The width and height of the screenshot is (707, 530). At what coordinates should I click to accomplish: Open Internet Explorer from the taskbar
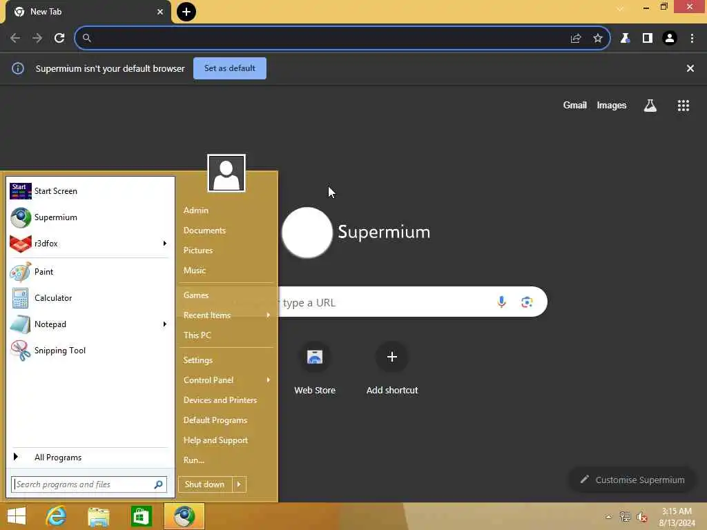[57, 516]
